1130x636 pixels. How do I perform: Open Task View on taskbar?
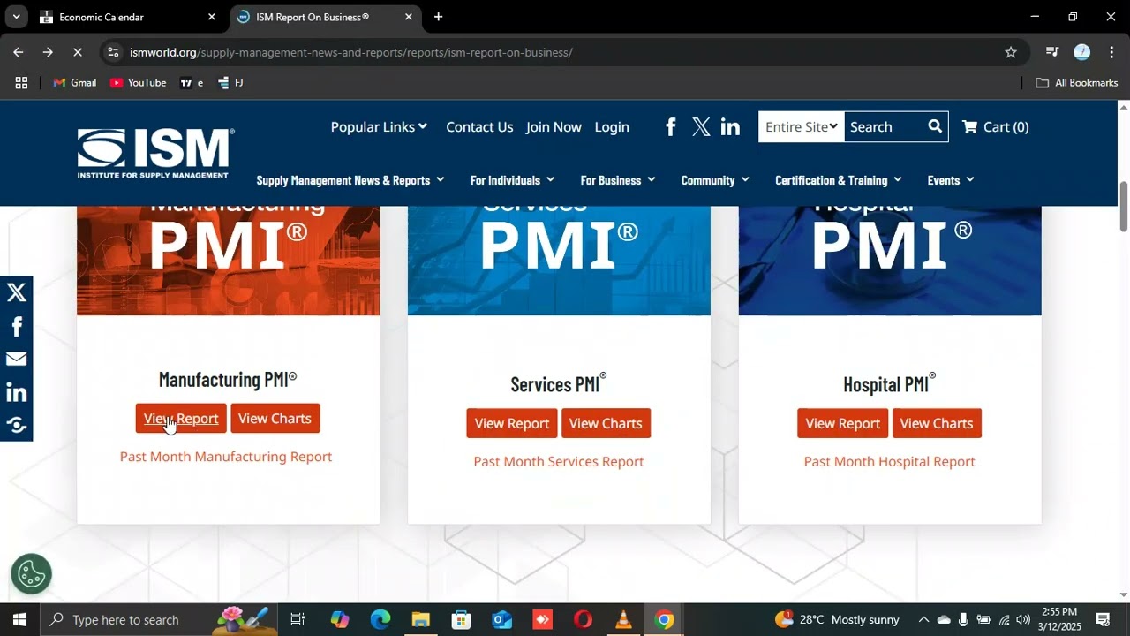298,619
